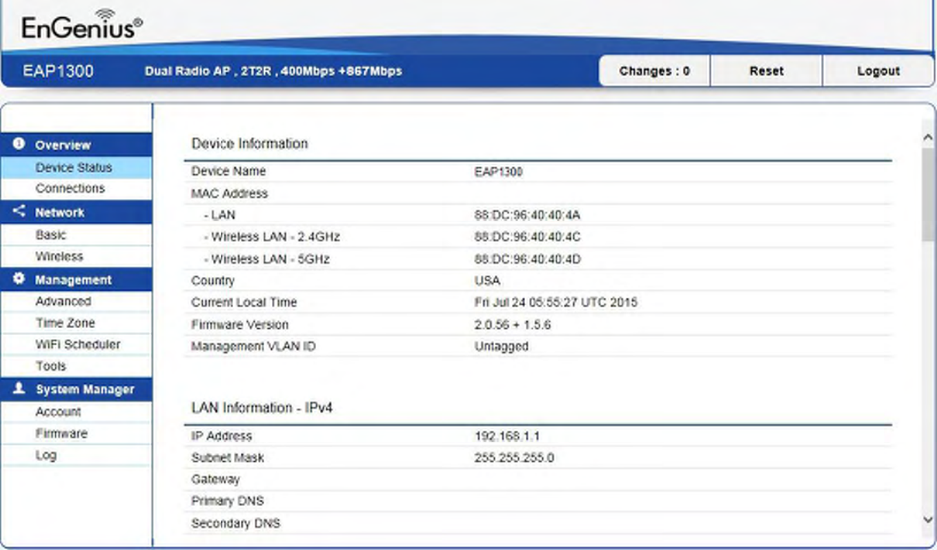This screenshot has height=550, width=937.
Task: Click the System Manager person icon
Action: coord(19,389)
